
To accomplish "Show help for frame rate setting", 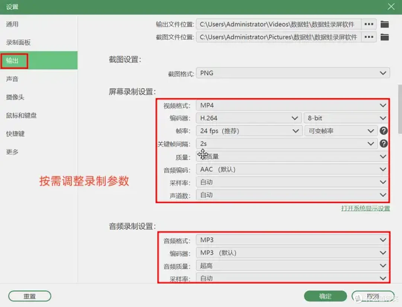I will coord(383,131).
